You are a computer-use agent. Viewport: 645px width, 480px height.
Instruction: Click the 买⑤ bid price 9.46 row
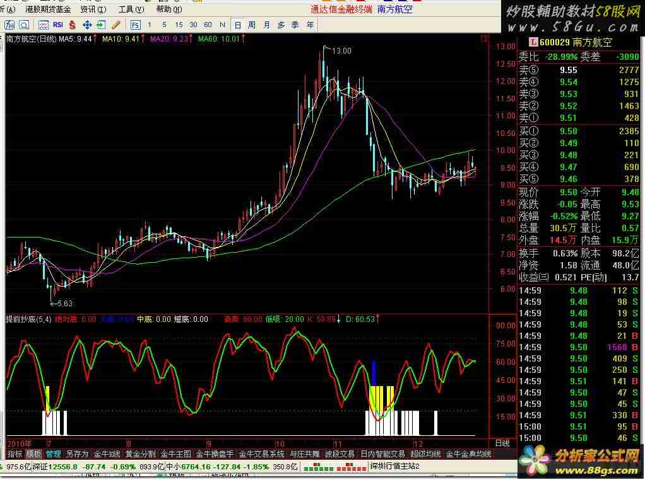click(x=579, y=179)
